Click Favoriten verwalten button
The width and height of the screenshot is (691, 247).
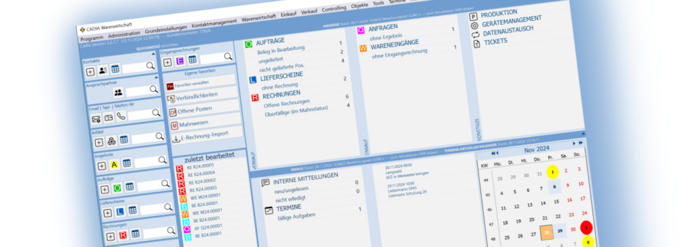200,82
